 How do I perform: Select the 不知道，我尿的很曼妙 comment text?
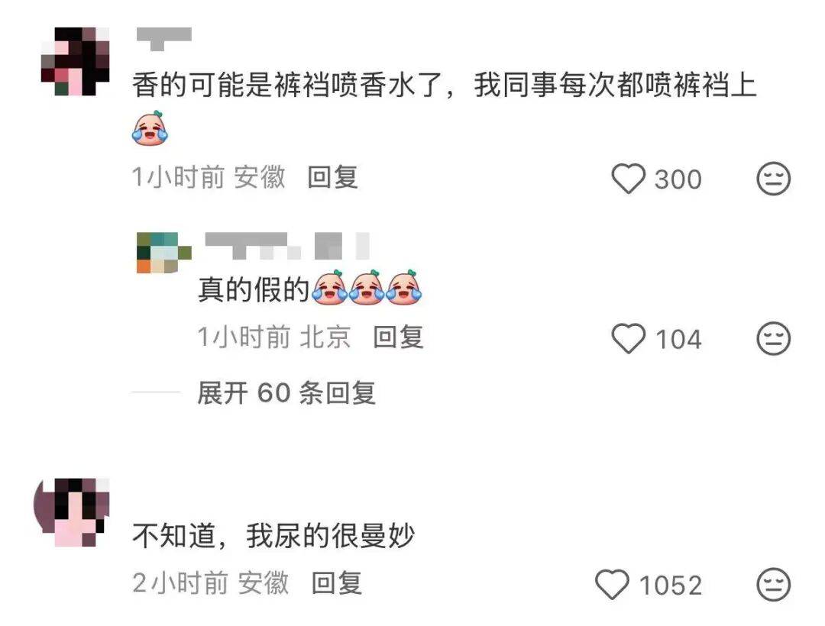pyautogui.click(x=273, y=536)
